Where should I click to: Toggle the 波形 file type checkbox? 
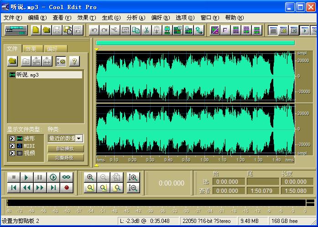pos(12,138)
